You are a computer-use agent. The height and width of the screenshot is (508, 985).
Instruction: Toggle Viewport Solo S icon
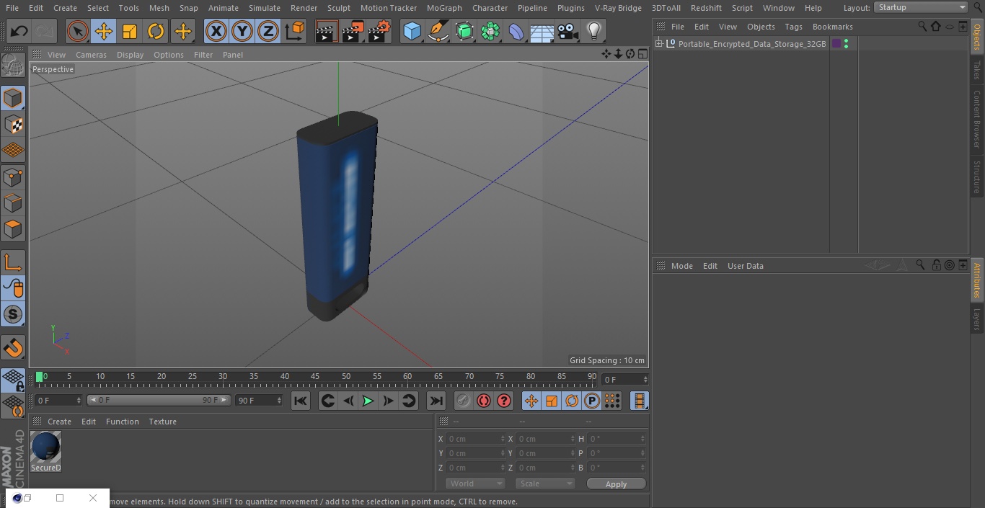pyautogui.click(x=13, y=314)
